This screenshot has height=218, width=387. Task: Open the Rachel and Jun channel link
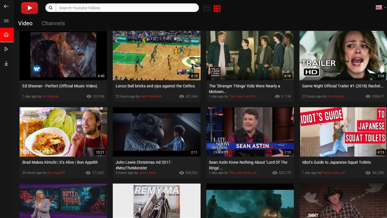(x=334, y=173)
